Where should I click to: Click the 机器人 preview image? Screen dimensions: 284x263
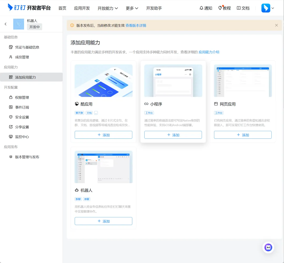(x=103, y=167)
